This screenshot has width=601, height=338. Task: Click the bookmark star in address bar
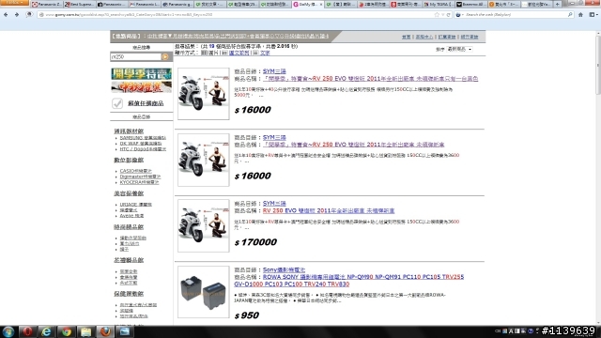tap(437, 15)
